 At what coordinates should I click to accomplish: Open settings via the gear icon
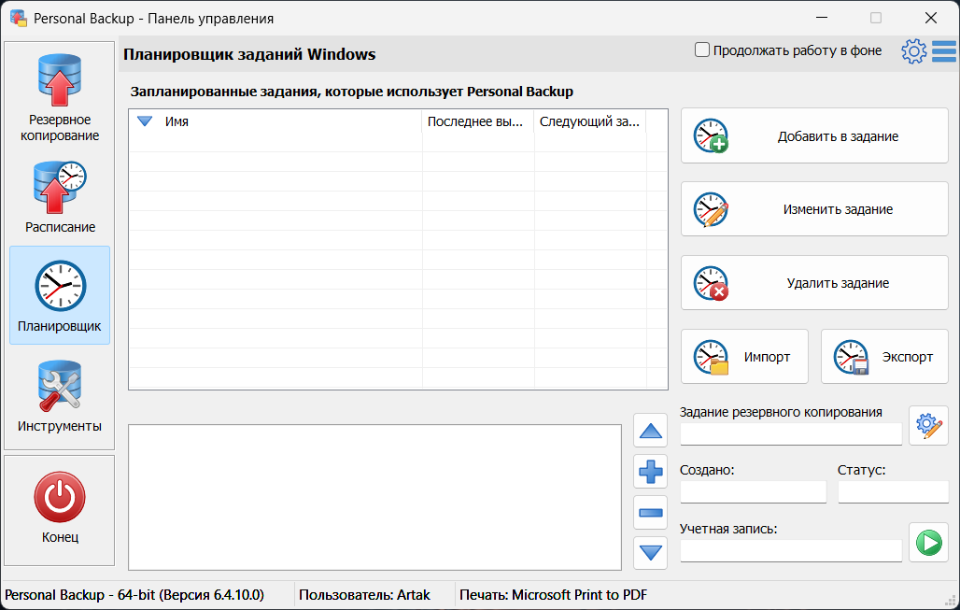click(x=913, y=51)
